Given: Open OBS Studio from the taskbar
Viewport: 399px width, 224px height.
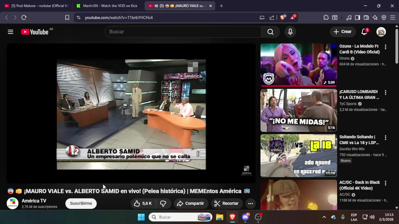Looking at the screenshot, I should [258, 217].
